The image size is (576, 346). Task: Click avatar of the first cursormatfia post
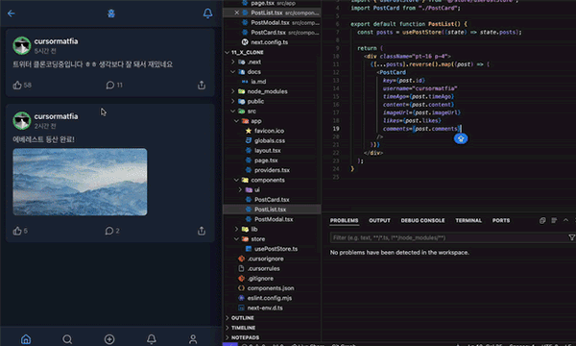click(x=22, y=45)
